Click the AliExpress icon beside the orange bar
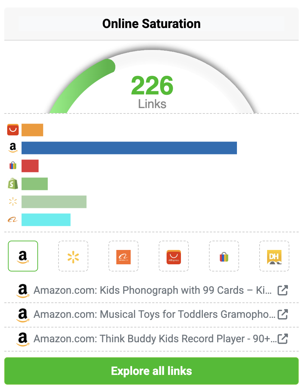 pos(13,130)
